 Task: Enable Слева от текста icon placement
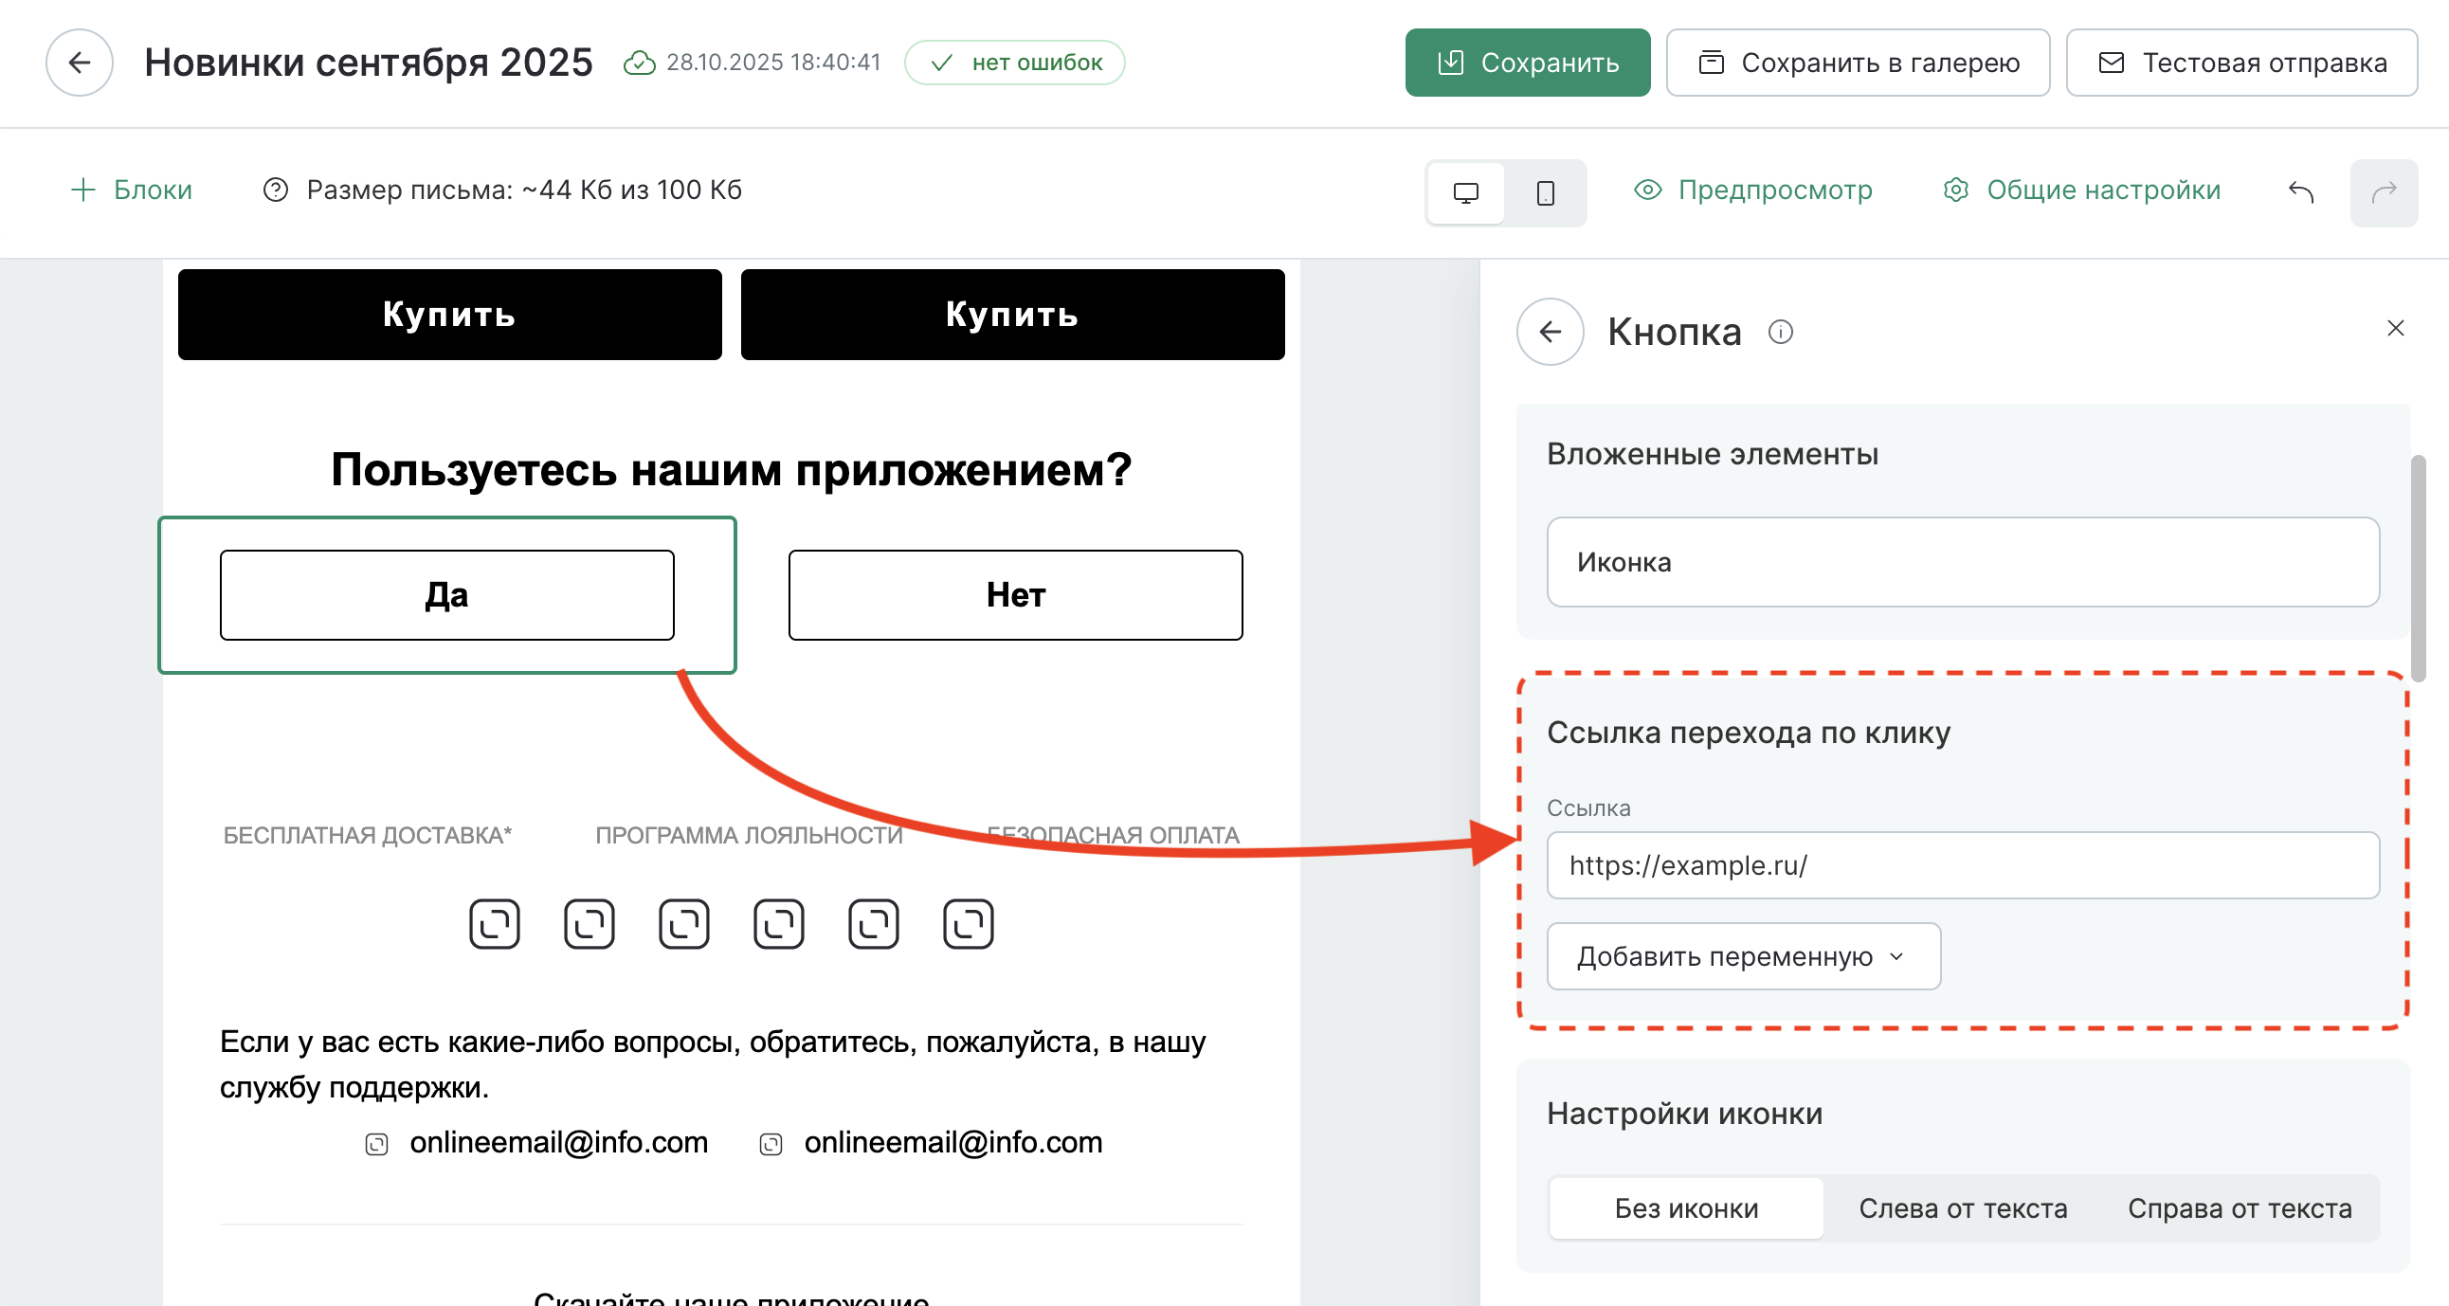[1962, 1208]
